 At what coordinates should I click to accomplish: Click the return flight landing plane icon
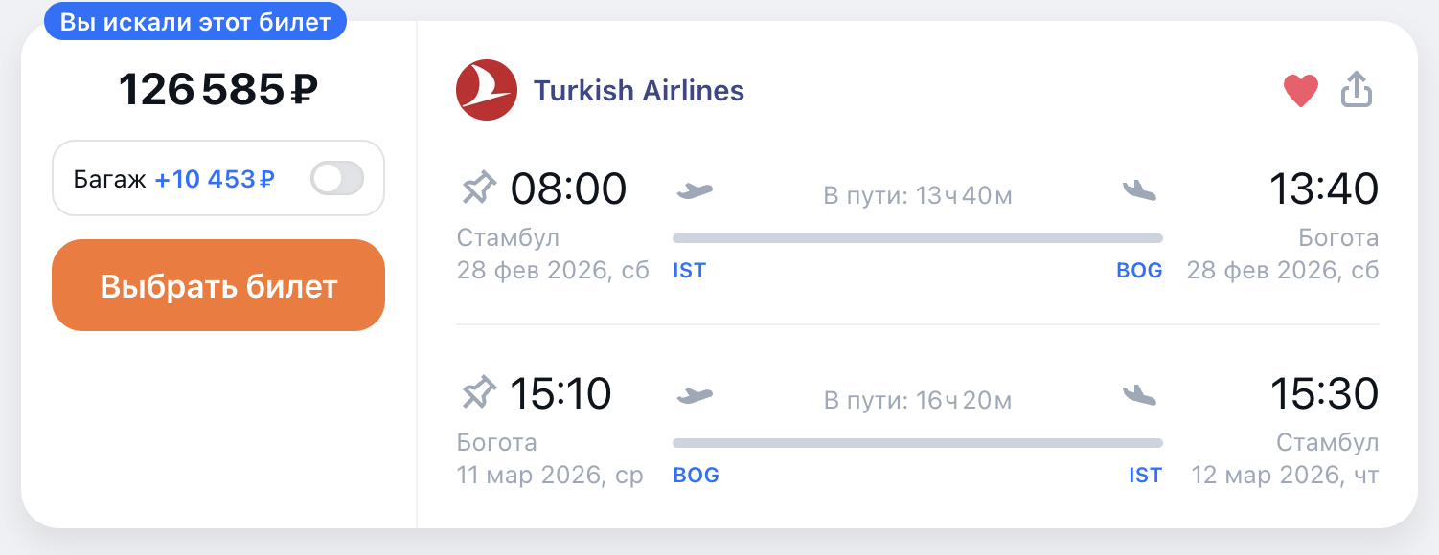1139,394
